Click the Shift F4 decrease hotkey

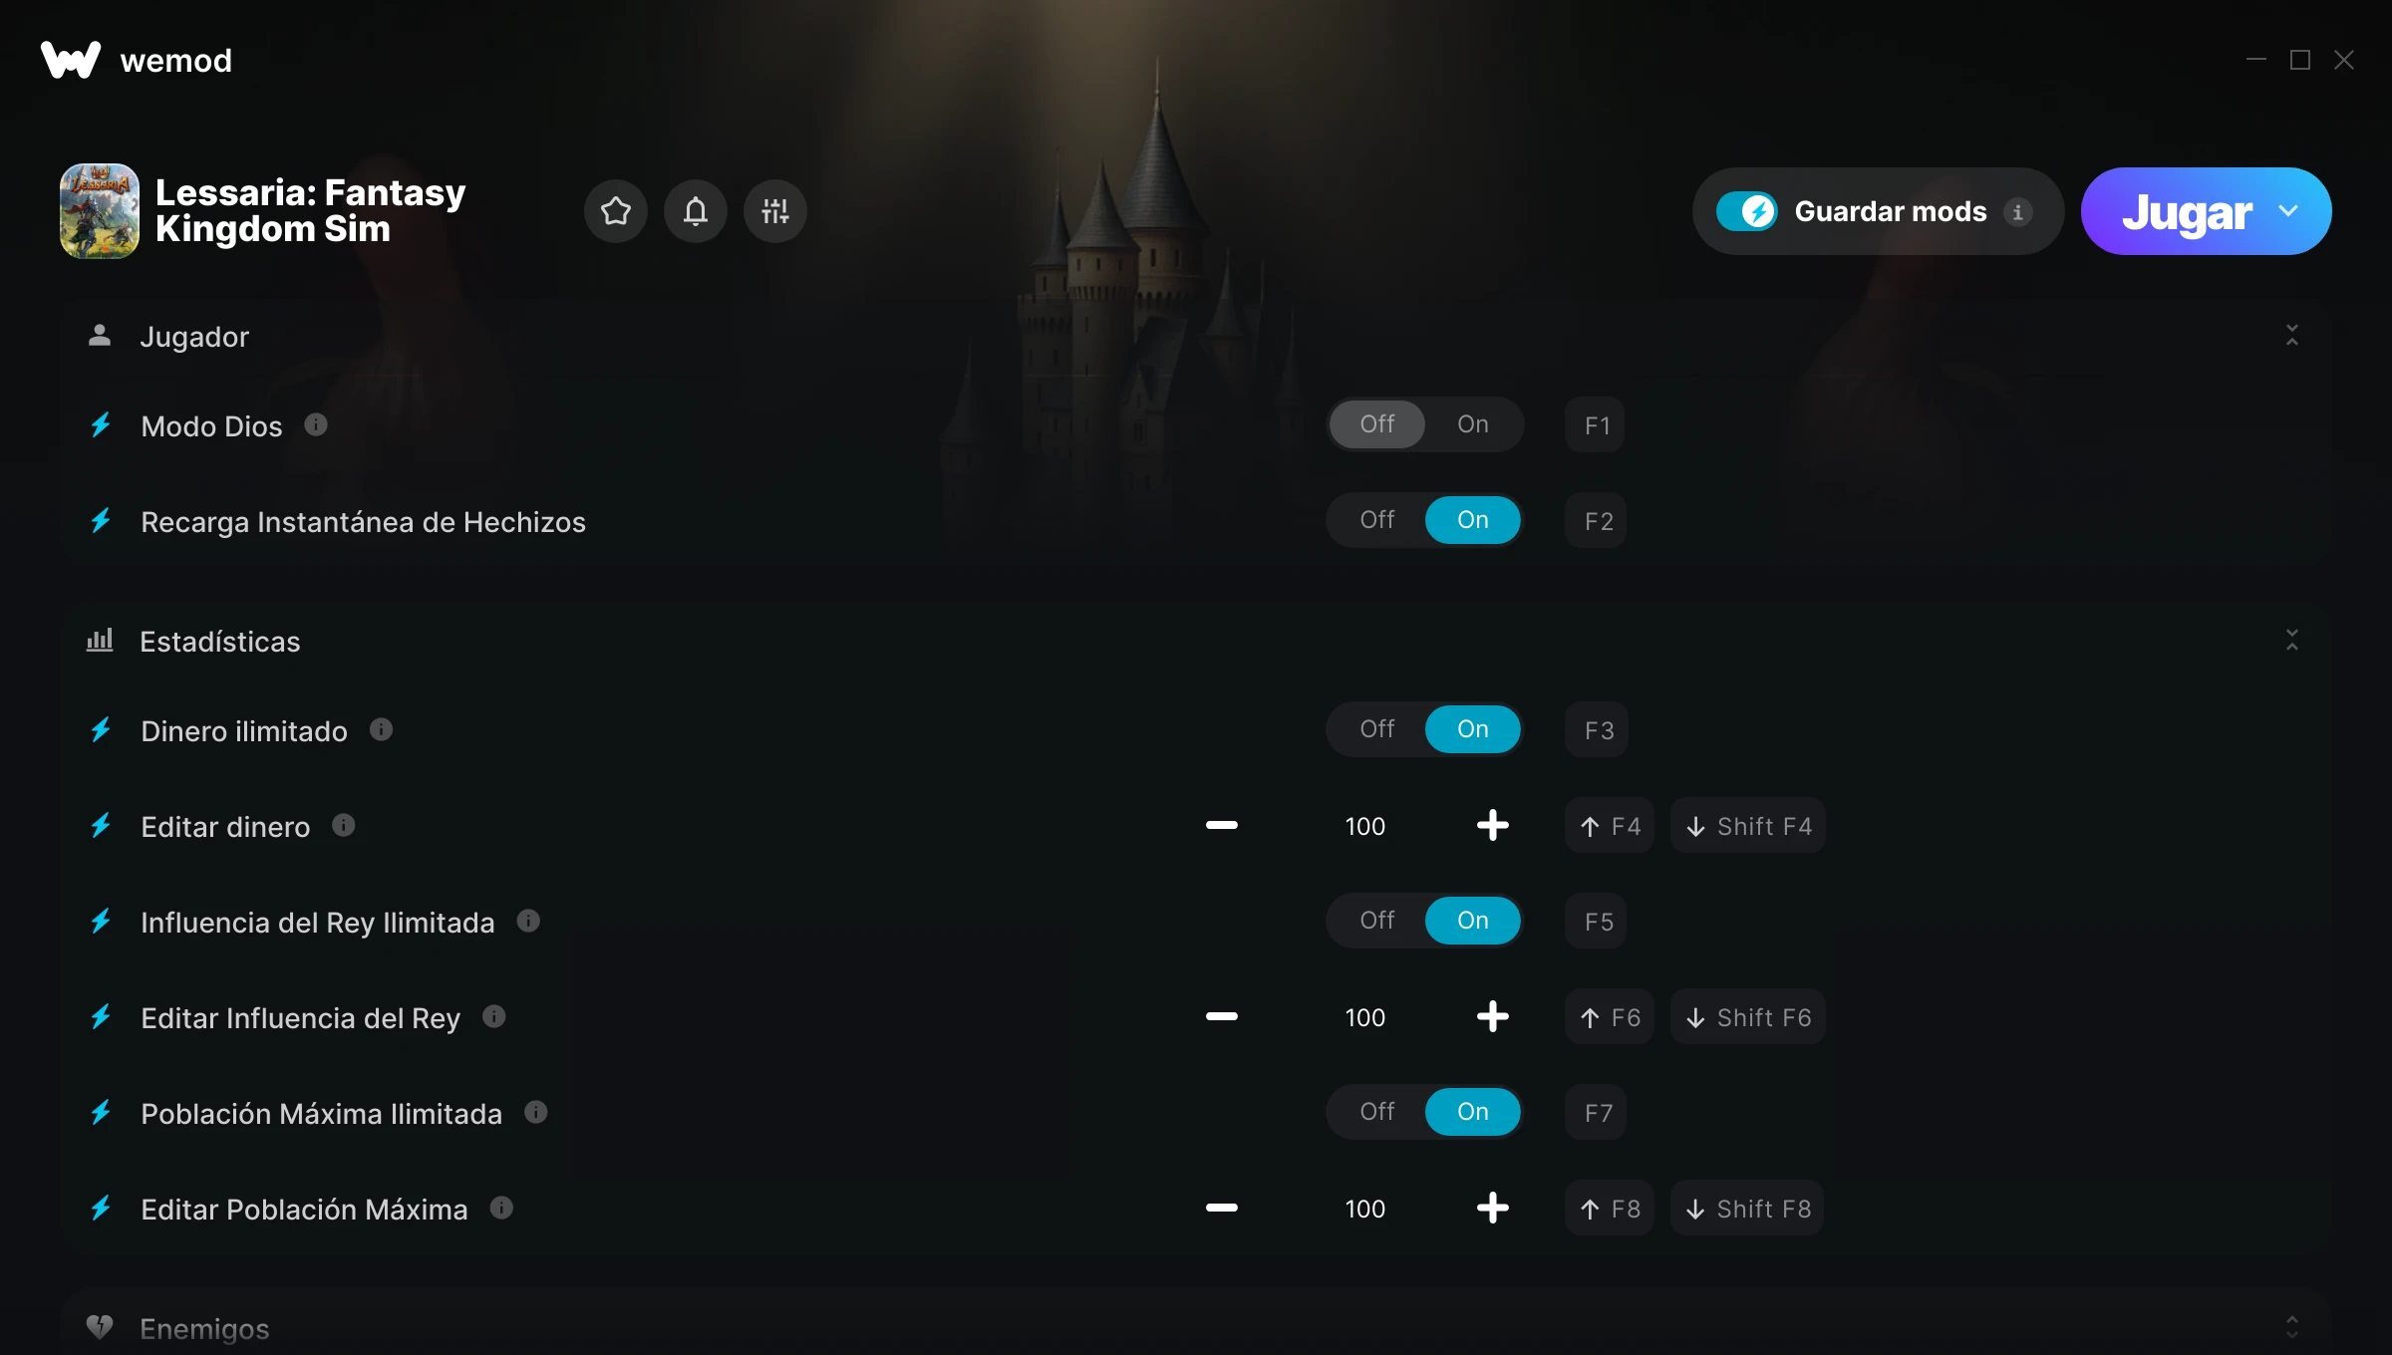(1748, 826)
